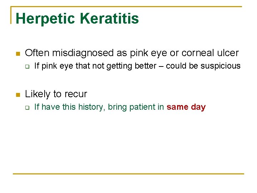The width and height of the screenshot is (257, 193).
Task: Click the word "Often" in first bullet
Action: [37, 53]
